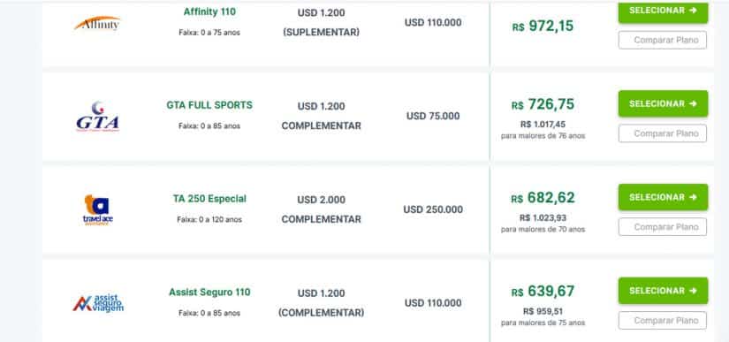
Task: Open the Affinity 110 plan name link
Action: (209, 12)
